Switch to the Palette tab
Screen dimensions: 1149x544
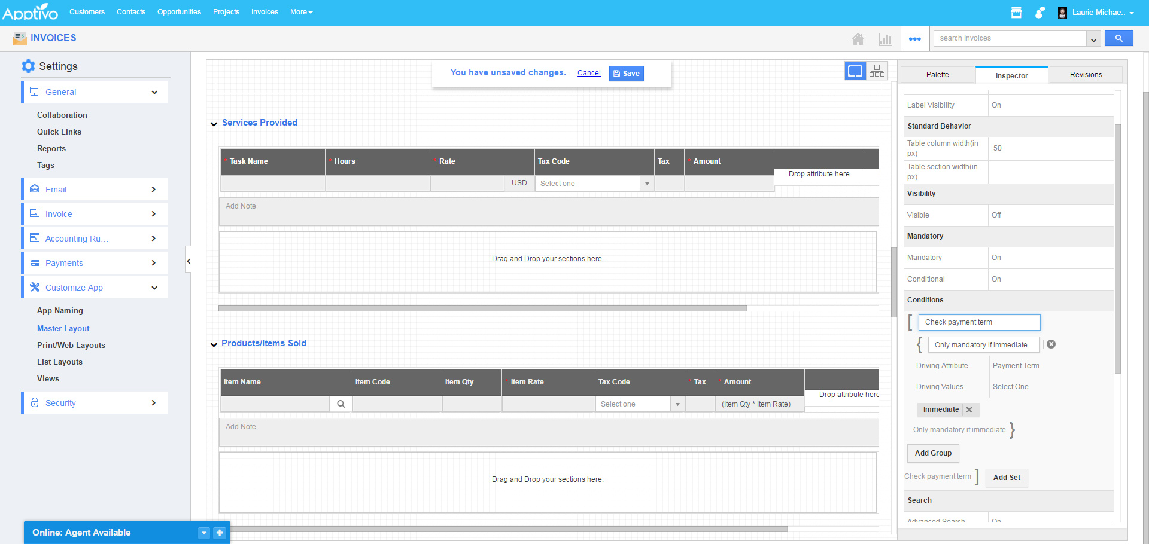click(x=937, y=74)
